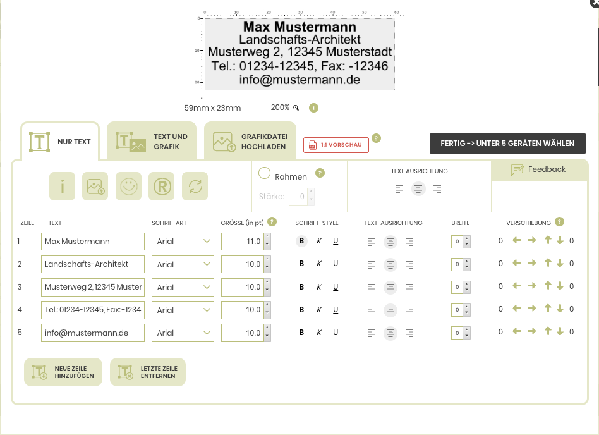Screen dimensions: 599x435
Task: Click row 5 Breite width stepper
Action: click(x=467, y=333)
